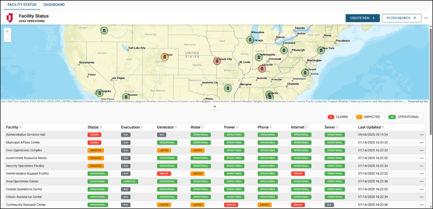The height and width of the screenshot is (209, 433).
Task: Collapse the map using the arrow handle
Action: pyautogui.click(x=215, y=106)
